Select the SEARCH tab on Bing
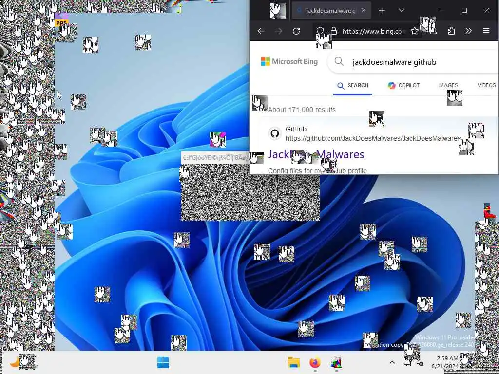Image resolution: width=499 pixels, height=374 pixels. (353, 85)
